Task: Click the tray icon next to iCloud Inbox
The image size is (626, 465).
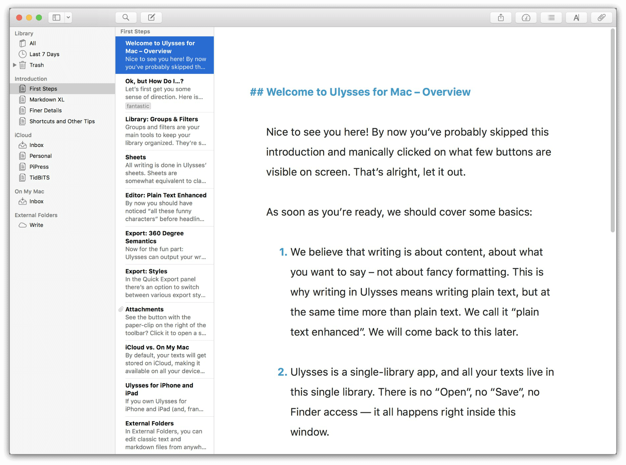Action: pyautogui.click(x=23, y=145)
